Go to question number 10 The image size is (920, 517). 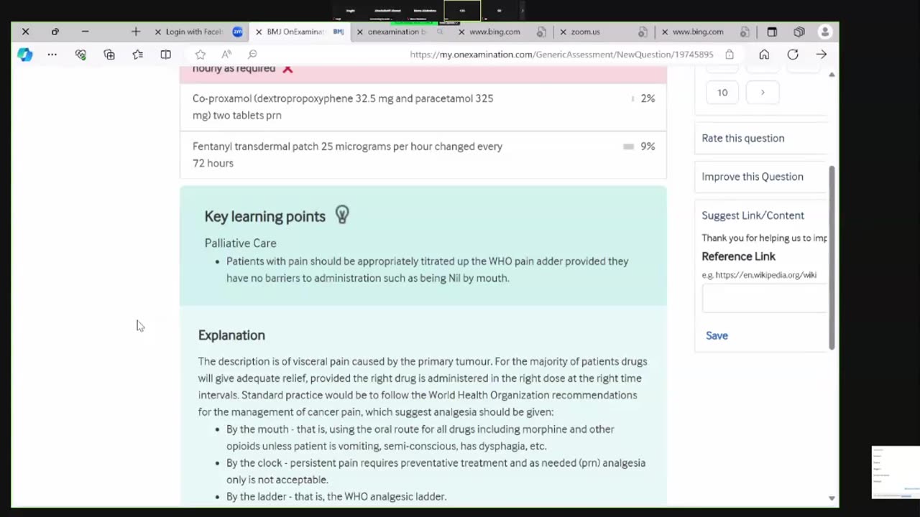(x=722, y=93)
